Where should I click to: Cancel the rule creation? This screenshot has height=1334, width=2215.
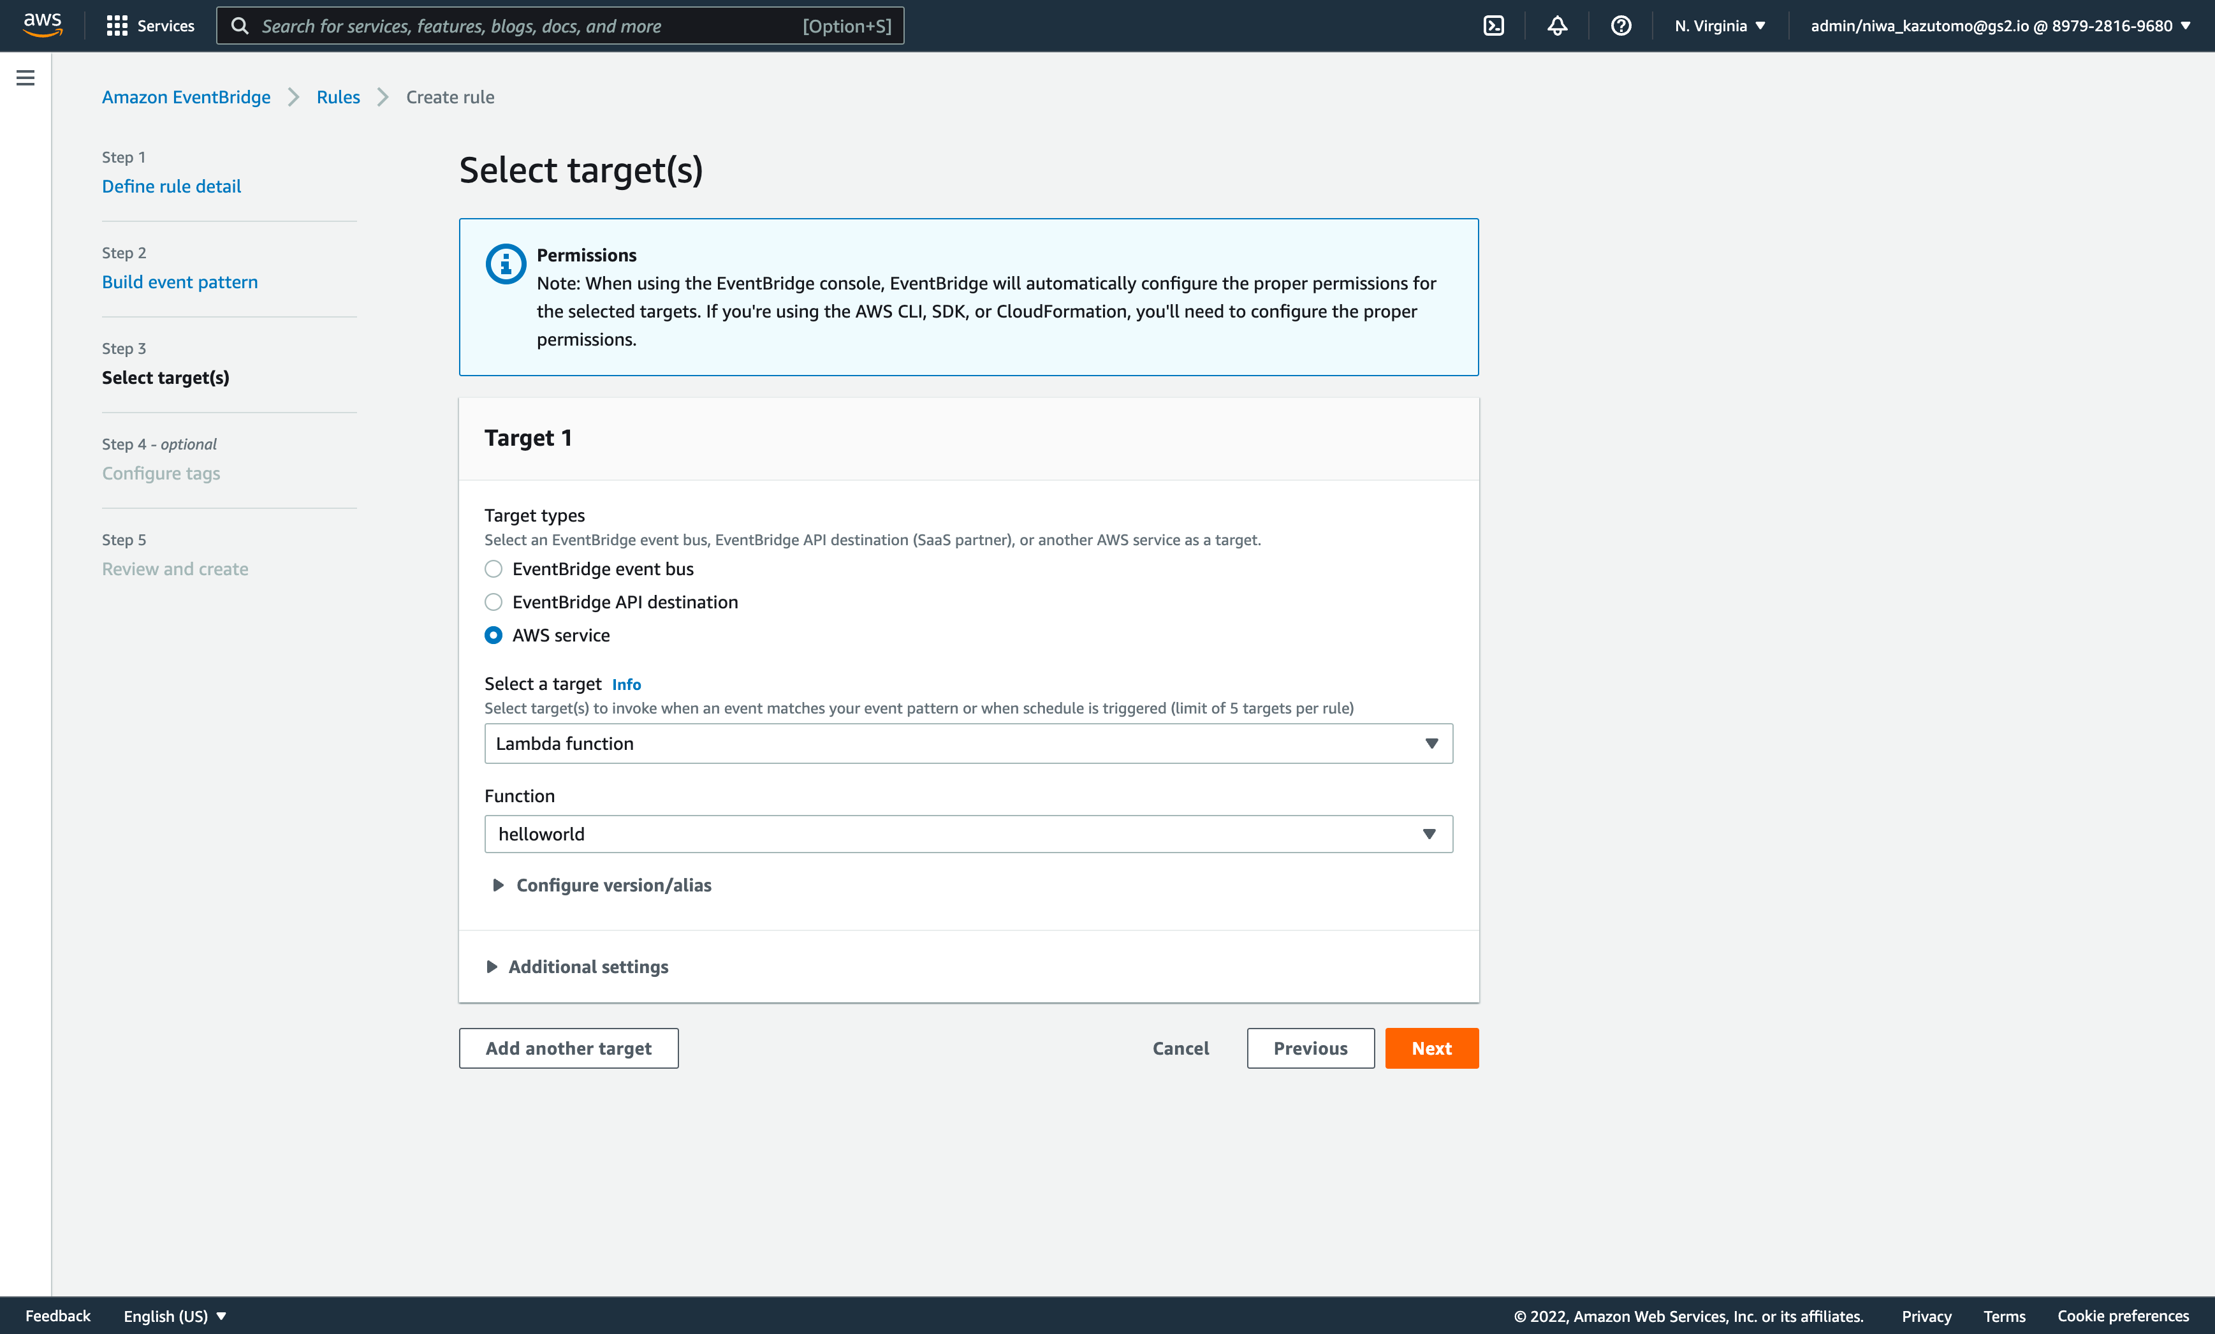click(x=1181, y=1048)
